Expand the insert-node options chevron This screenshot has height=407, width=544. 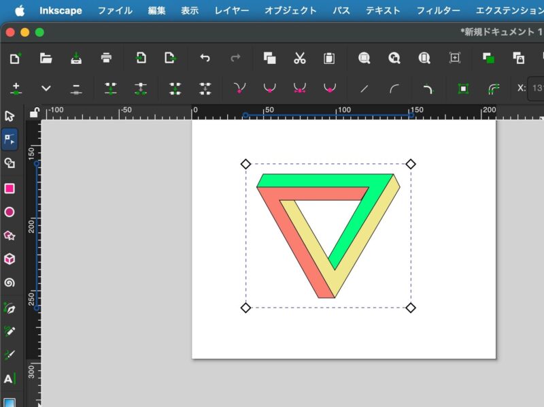click(46, 88)
